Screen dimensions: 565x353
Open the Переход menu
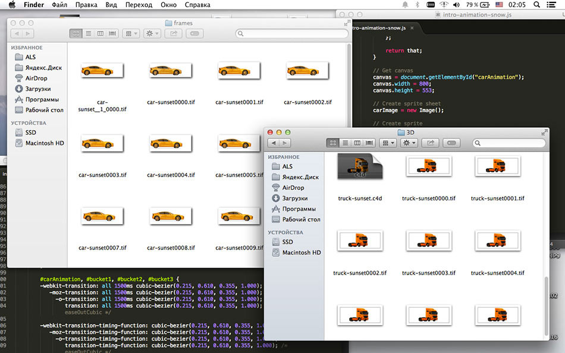[x=139, y=5]
